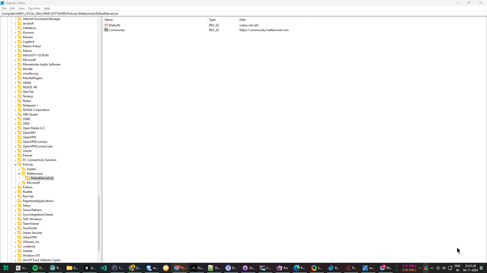
Task: Open Discord from the taskbar
Action: 166,268
